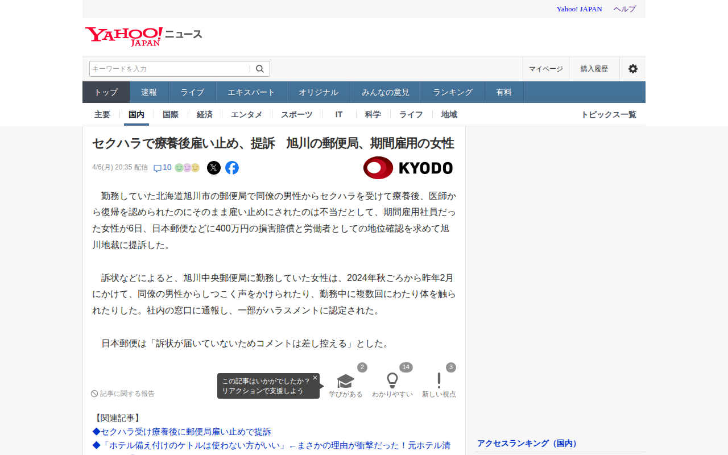Open the settings gear icon
The width and height of the screenshot is (728, 455).
tap(632, 69)
